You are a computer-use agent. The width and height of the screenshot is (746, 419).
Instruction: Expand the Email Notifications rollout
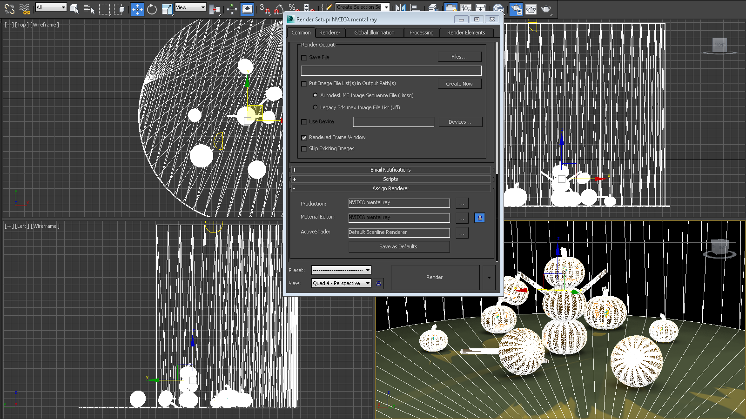390,170
